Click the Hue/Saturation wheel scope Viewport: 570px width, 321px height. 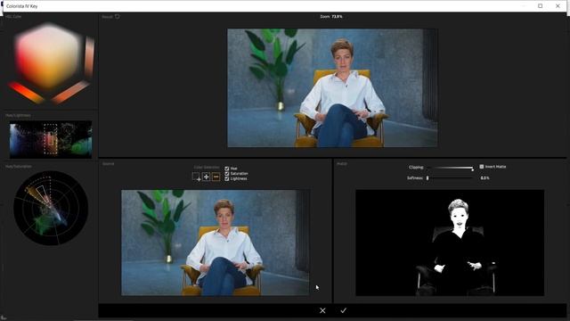pyautogui.click(x=51, y=208)
